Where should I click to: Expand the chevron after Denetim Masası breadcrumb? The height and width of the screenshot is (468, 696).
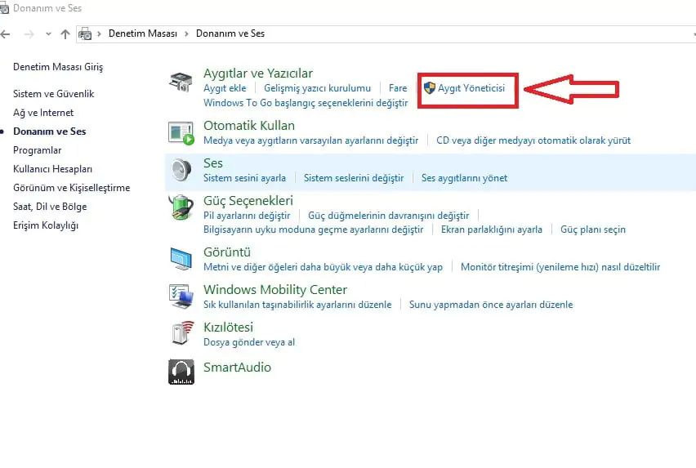click(186, 34)
